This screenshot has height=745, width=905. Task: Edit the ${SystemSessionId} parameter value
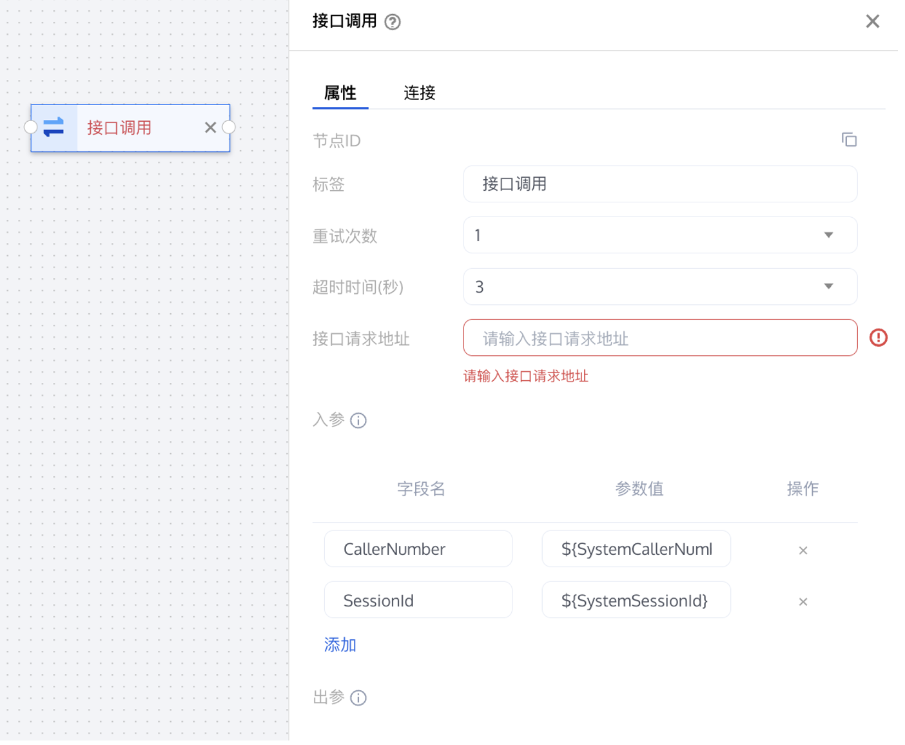coord(636,601)
